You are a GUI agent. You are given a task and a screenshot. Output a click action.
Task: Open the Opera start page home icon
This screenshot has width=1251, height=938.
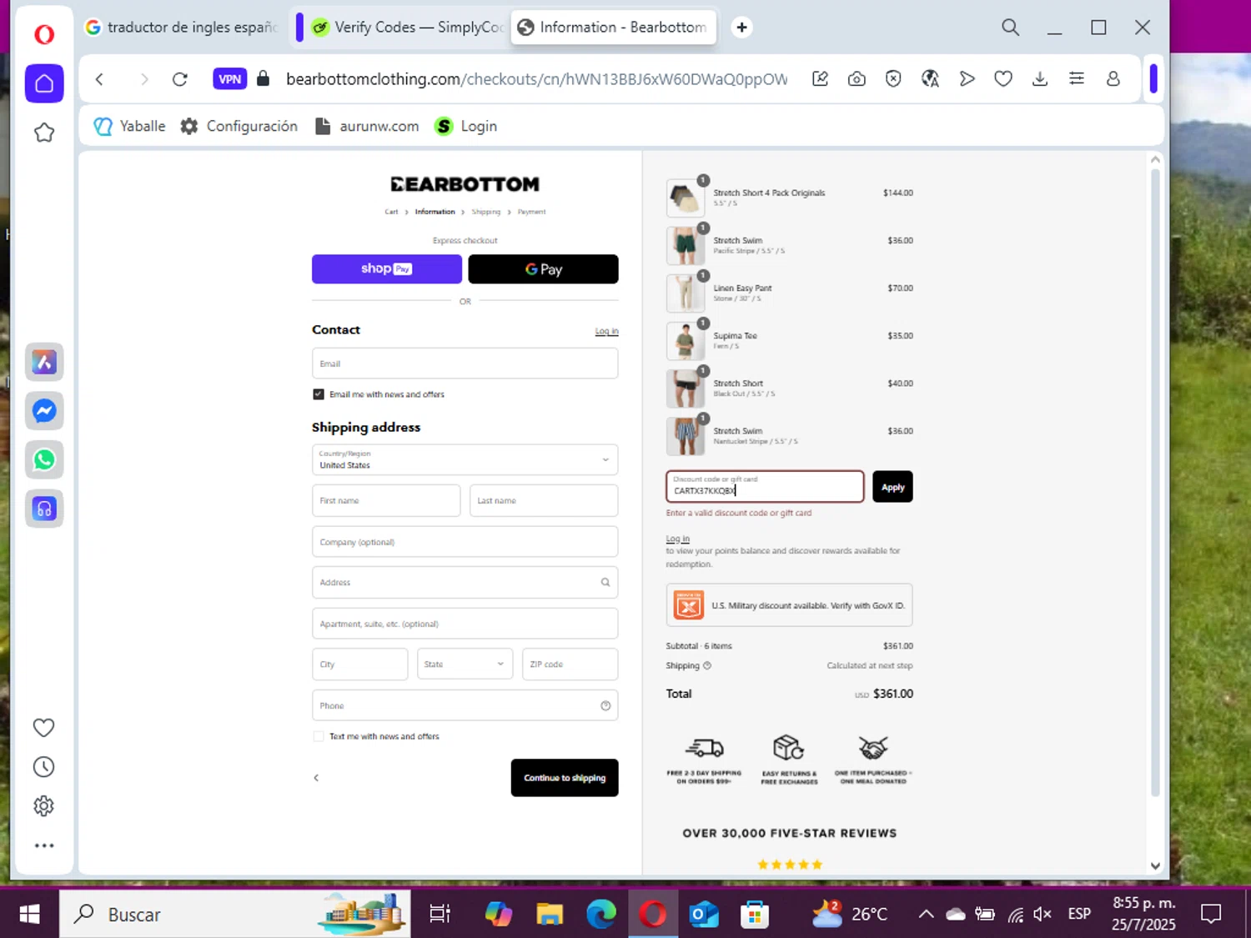click(x=44, y=83)
